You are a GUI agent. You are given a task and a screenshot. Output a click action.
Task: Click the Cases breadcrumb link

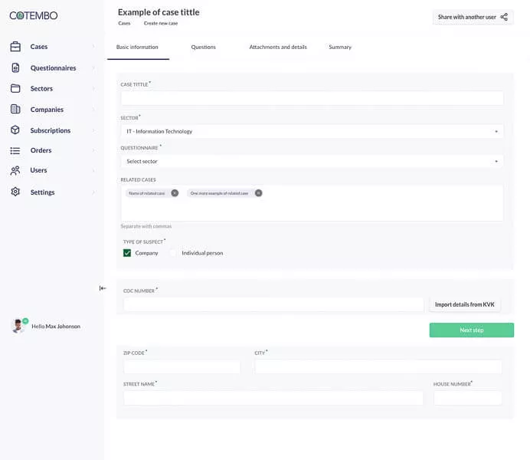[124, 23]
